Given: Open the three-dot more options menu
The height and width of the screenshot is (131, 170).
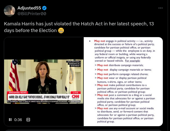Looking at the screenshot, I should [160, 8].
